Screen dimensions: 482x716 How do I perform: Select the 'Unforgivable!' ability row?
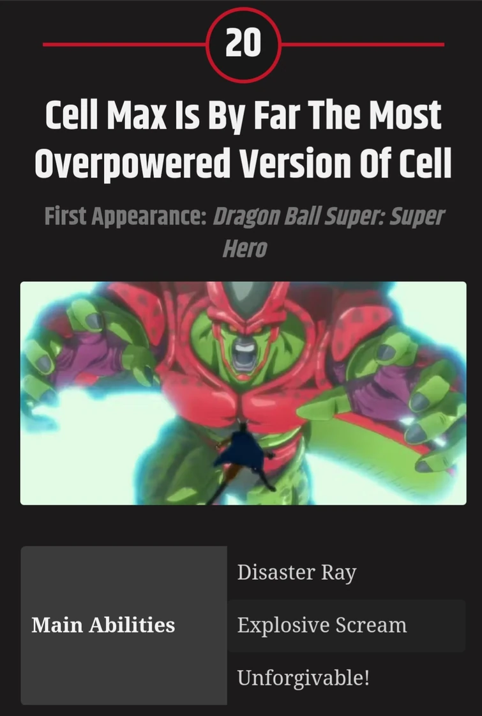[x=347, y=678]
